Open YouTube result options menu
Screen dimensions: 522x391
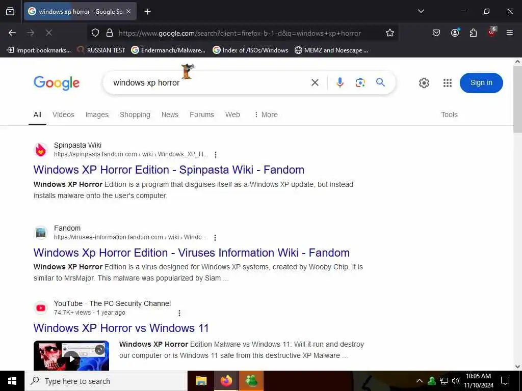179,313
